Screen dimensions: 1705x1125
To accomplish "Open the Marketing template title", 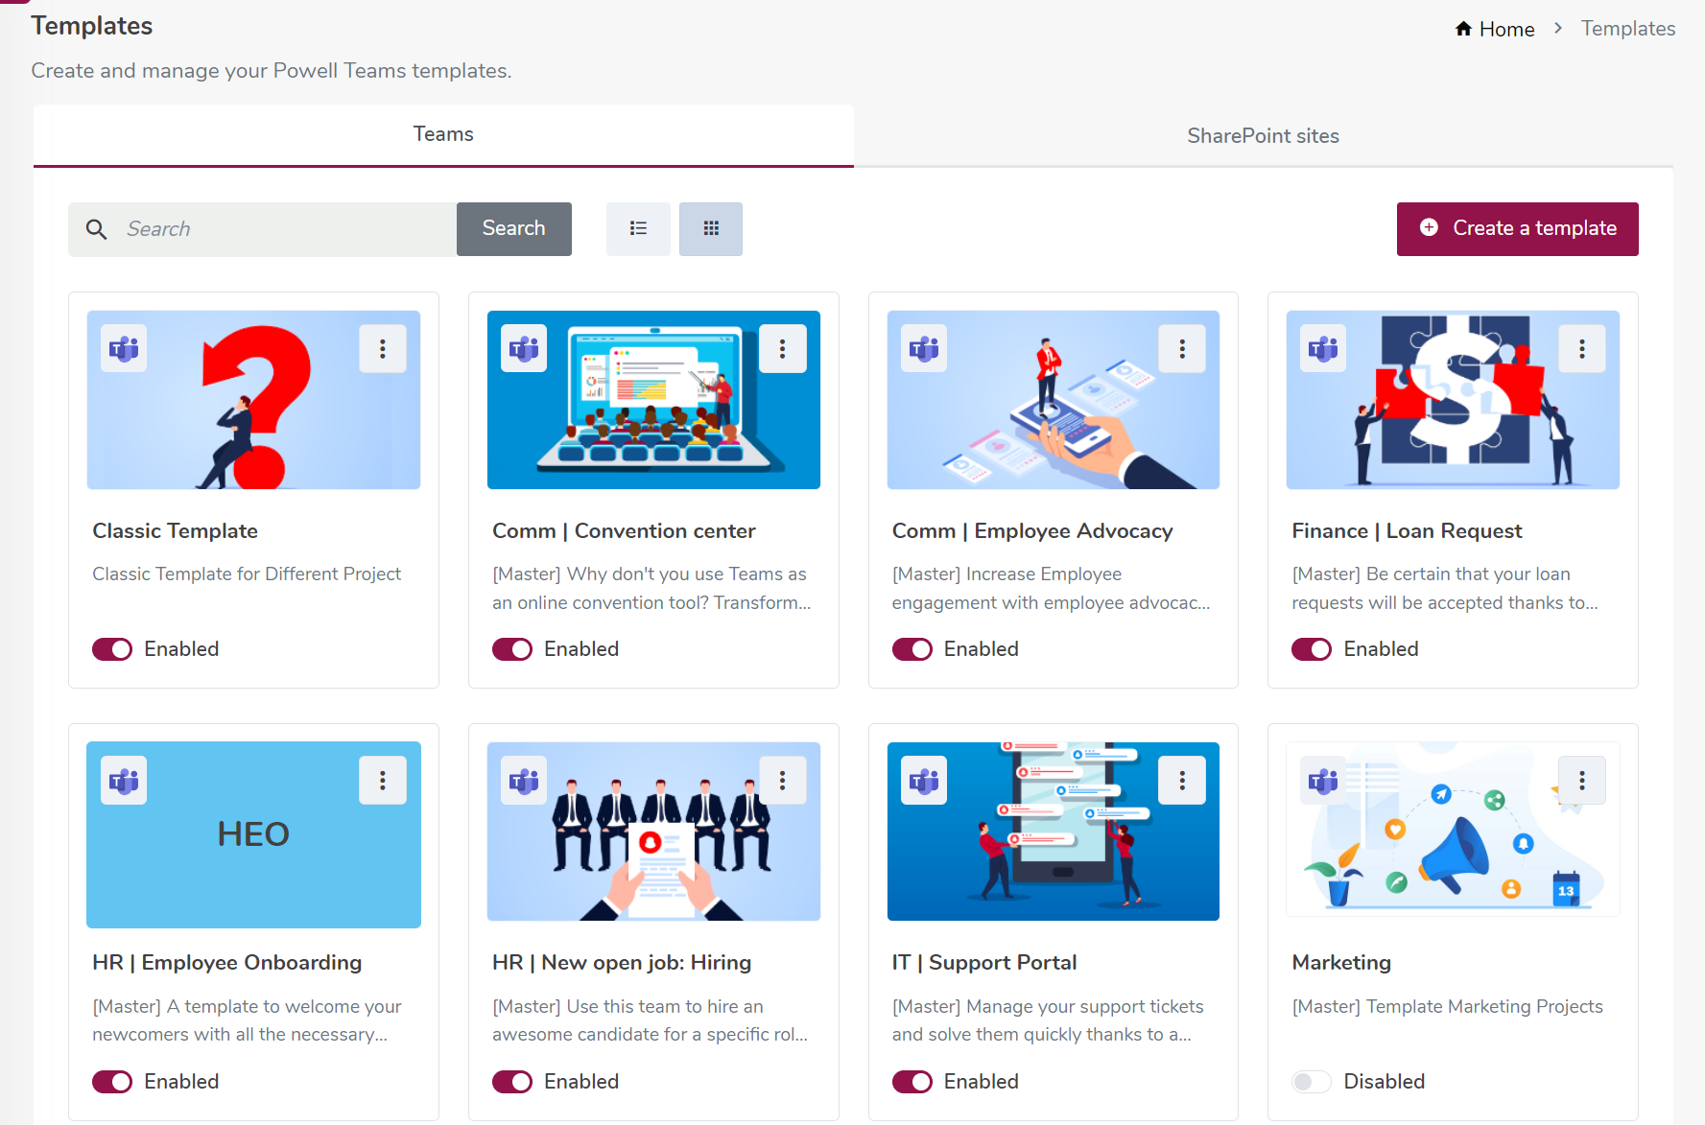I will point(1341,963).
